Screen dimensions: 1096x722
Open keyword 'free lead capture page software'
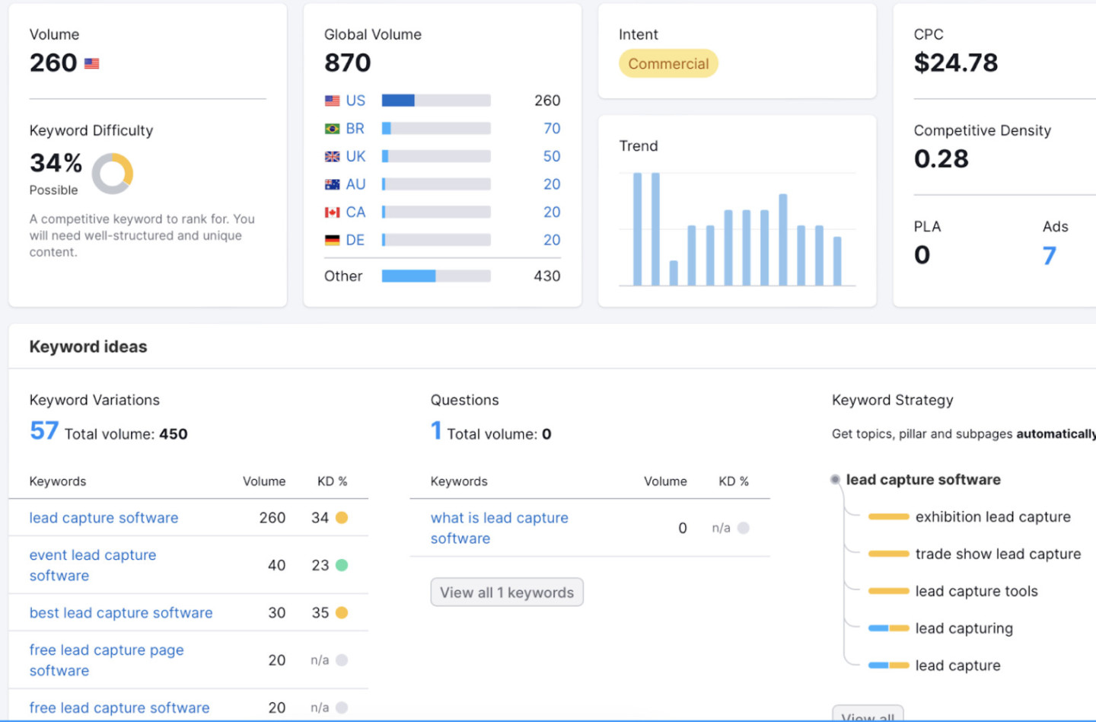click(x=107, y=660)
